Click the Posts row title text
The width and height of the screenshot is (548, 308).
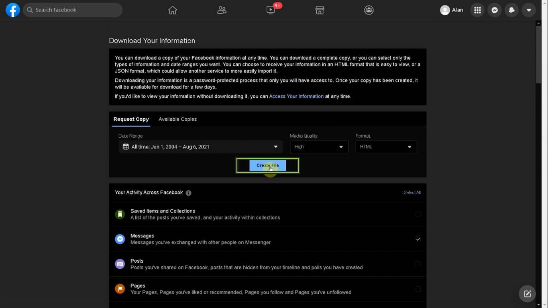137,261
